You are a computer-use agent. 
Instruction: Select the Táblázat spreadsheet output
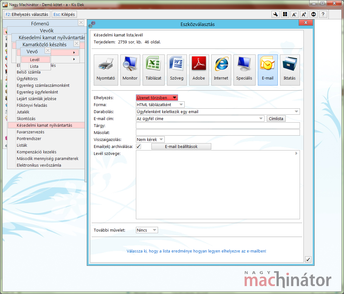click(153, 70)
